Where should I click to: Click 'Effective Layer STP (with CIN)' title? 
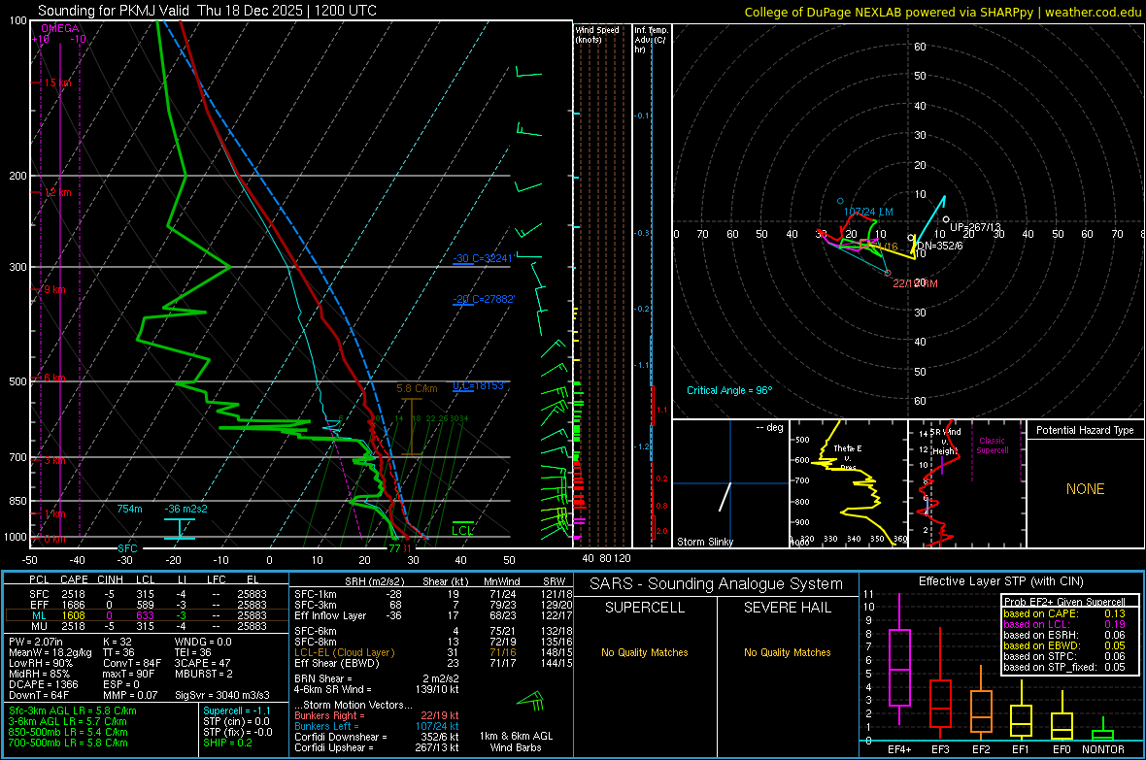pyautogui.click(x=1000, y=581)
